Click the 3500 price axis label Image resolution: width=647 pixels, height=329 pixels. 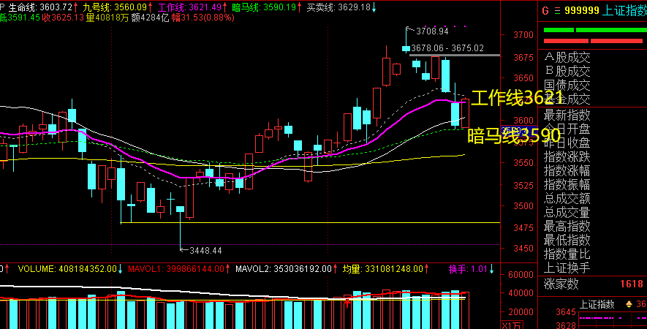point(523,206)
